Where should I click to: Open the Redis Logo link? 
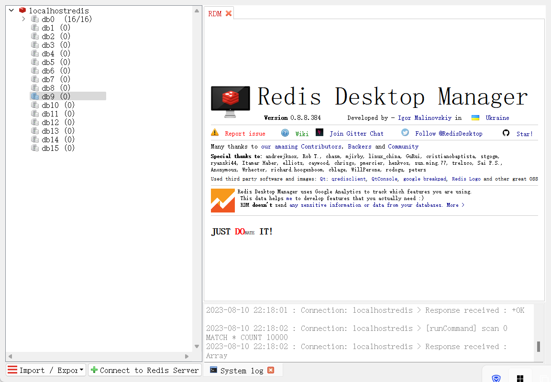[466, 179]
